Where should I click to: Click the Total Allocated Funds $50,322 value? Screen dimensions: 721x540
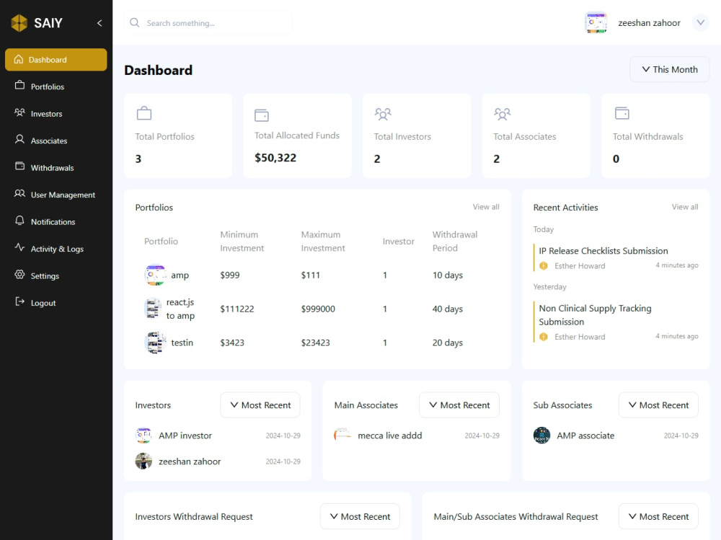tap(275, 158)
